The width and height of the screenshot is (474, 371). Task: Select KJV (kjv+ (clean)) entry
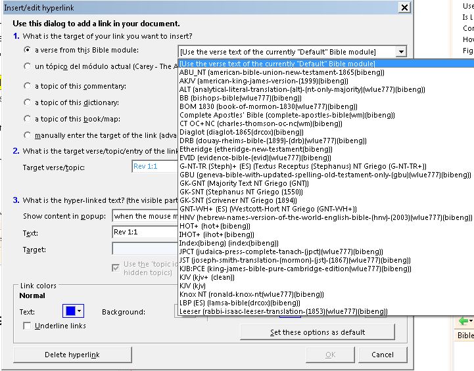click(327, 277)
